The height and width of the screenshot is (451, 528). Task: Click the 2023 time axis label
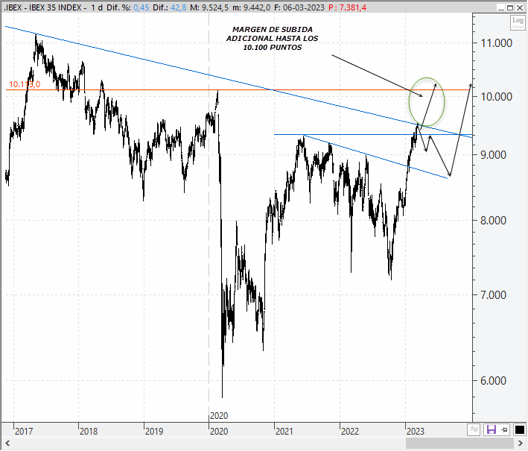point(416,432)
